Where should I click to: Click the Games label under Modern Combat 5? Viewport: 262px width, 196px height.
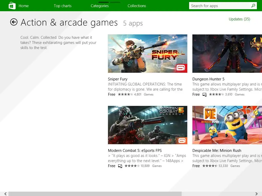[x=157, y=166]
